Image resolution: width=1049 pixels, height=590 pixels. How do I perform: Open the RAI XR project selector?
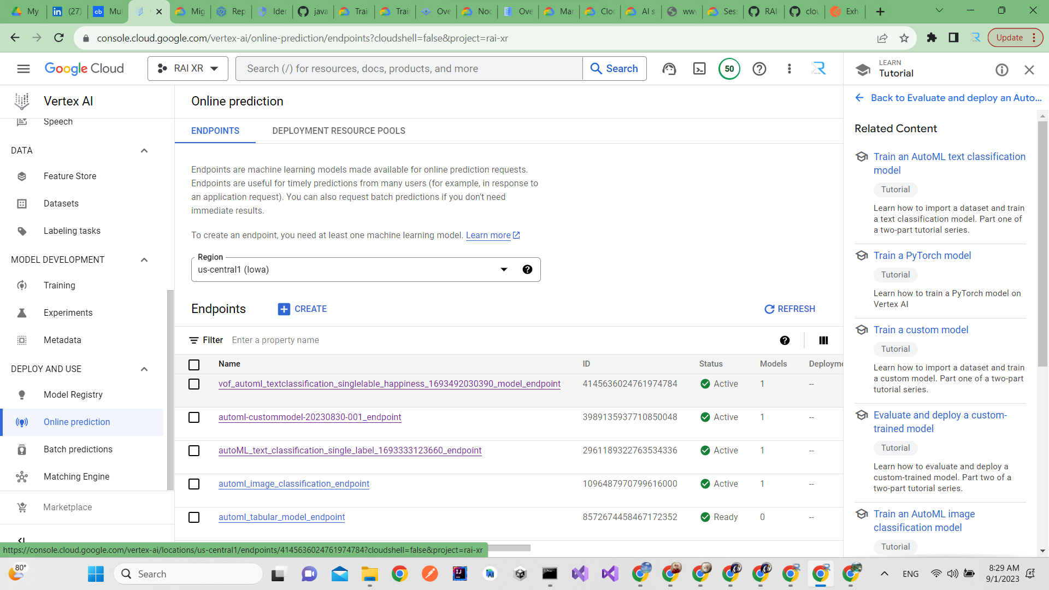tap(187, 69)
